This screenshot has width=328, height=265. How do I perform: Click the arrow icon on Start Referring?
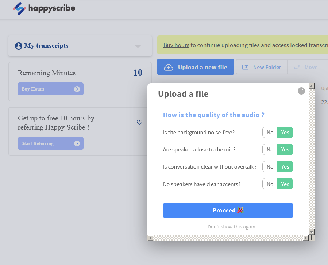(x=77, y=143)
